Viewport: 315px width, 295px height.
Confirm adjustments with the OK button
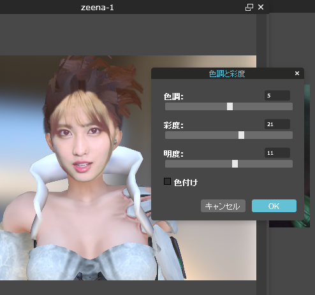point(274,206)
